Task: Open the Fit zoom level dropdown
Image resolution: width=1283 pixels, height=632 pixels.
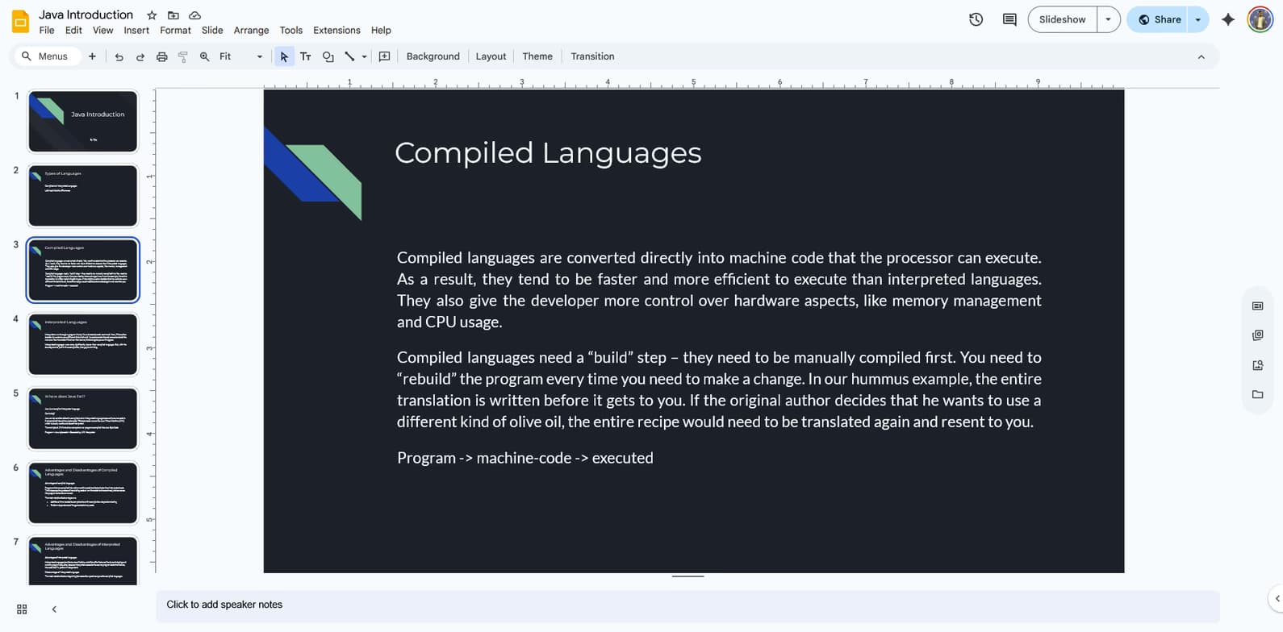Action: 241,56
